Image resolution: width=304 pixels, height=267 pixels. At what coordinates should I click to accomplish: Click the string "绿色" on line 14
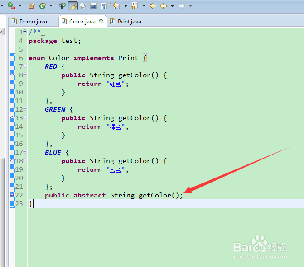click(x=116, y=127)
